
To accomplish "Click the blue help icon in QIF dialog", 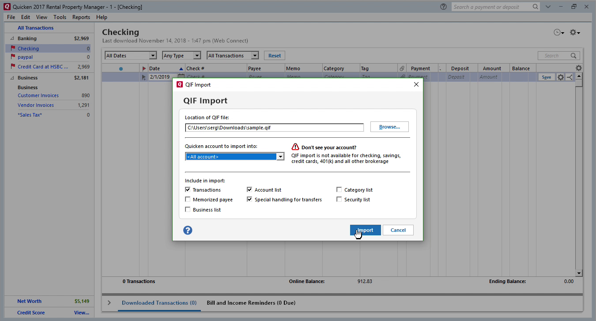I will point(188,230).
